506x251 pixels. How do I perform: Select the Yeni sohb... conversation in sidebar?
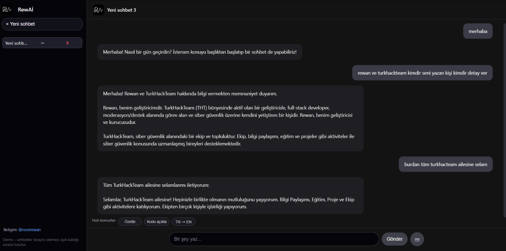coord(42,43)
